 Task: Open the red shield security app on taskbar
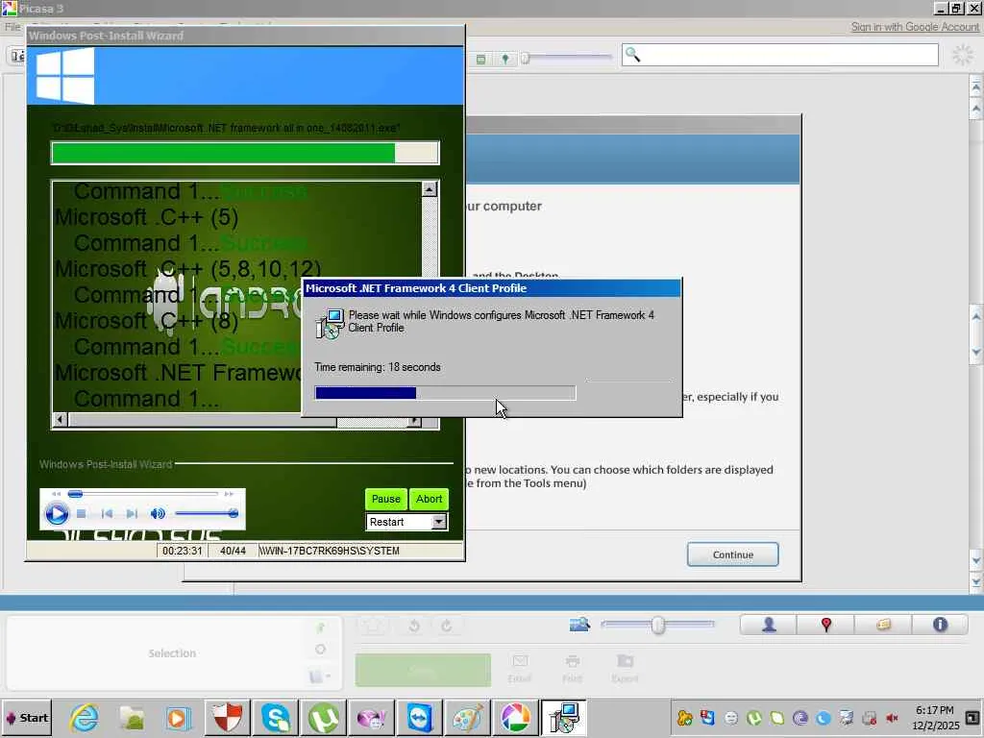click(x=227, y=718)
